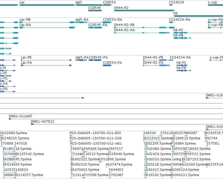Open EST LD43017.3prime

[157, 170]
